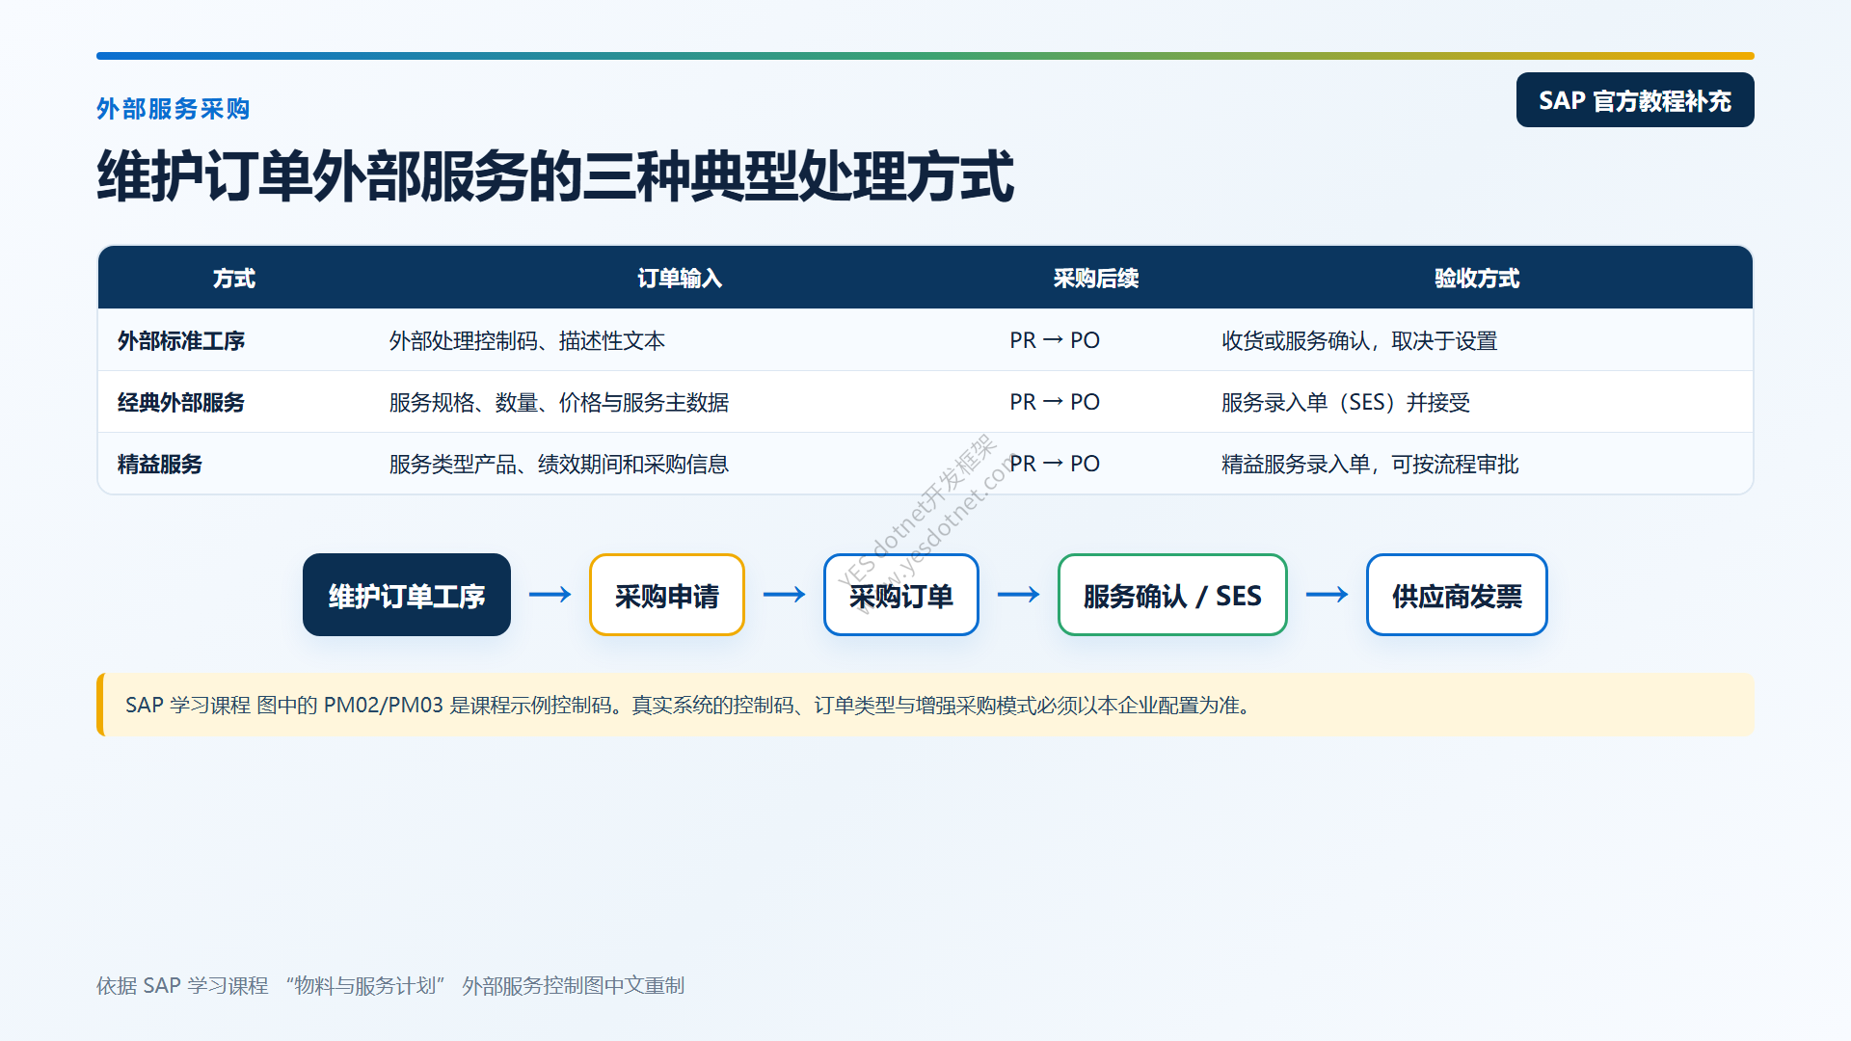Click the cell 精益服务录入单，可按流程审批
This screenshot has width=1851, height=1041.
click(x=1370, y=465)
